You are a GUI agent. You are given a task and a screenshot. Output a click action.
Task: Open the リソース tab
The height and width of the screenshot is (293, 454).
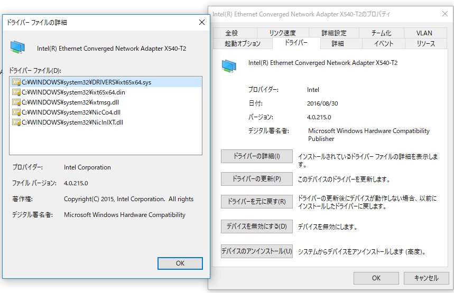(x=426, y=44)
